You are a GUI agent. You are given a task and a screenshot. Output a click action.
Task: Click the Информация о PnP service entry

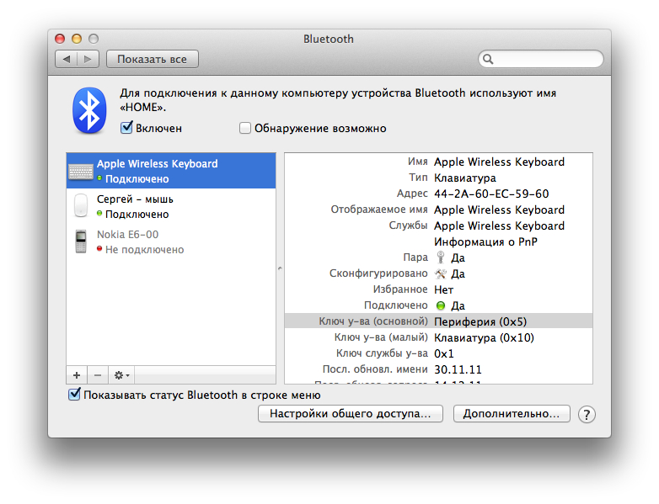[485, 241]
